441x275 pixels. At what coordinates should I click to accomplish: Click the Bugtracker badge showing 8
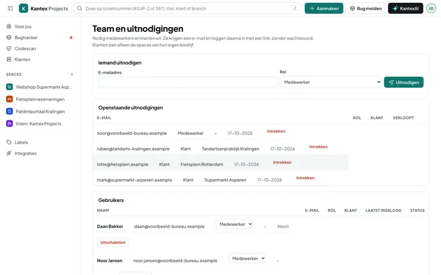(x=71, y=37)
